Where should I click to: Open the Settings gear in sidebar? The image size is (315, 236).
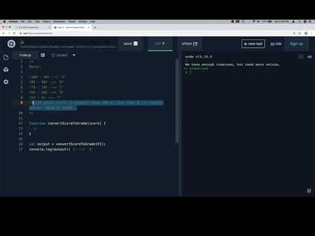6,82
